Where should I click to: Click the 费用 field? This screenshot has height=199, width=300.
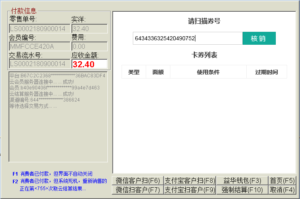pyautogui.click(x=89, y=46)
